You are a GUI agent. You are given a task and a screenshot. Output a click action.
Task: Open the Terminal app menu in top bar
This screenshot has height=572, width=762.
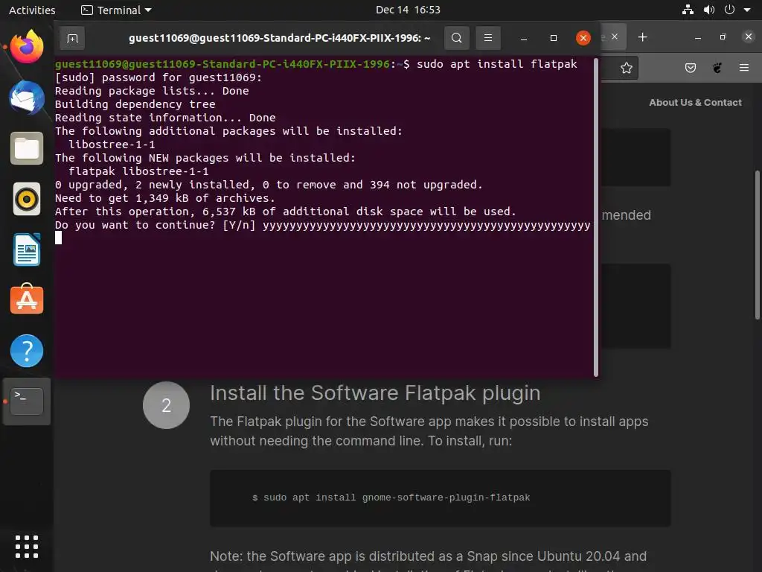pyautogui.click(x=116, y=10)
